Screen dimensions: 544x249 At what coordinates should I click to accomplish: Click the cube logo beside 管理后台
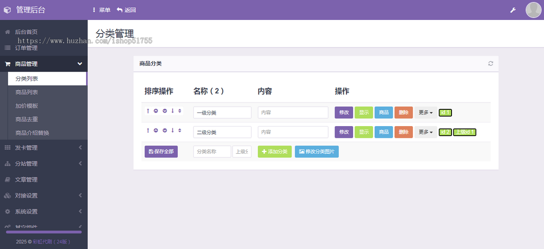pyautogui.click(x=7, y=10)
